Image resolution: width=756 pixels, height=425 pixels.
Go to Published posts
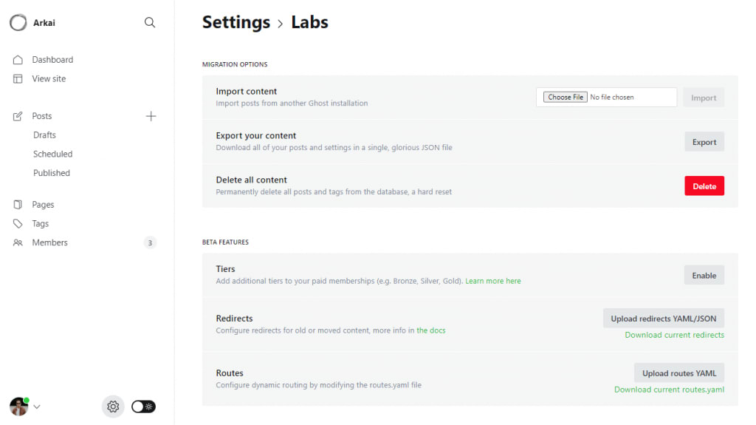click(52, 173)
